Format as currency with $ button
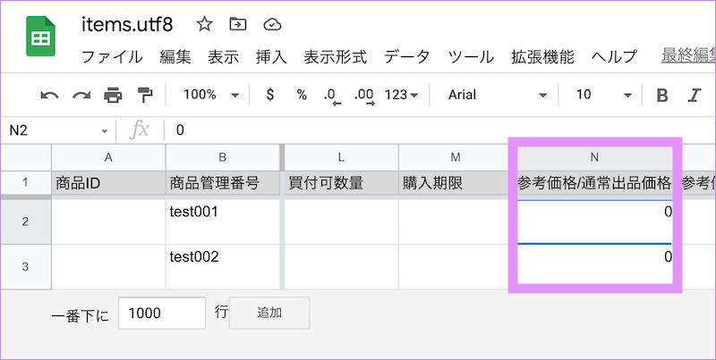The image size is (716, 360). [x=270, y=95]
